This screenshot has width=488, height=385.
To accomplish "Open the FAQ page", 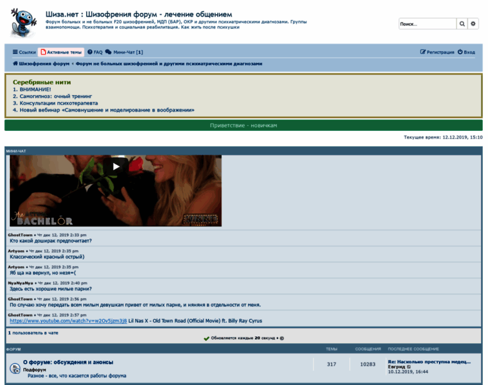I will [x=95, y=52].
